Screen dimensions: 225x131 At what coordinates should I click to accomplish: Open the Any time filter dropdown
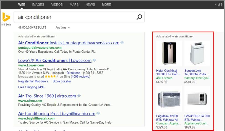tap(63, 28)
